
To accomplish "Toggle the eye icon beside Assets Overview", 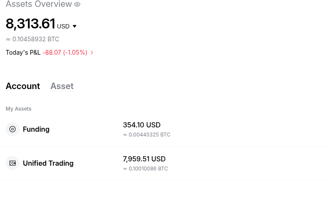I will [x=77, y=4].
